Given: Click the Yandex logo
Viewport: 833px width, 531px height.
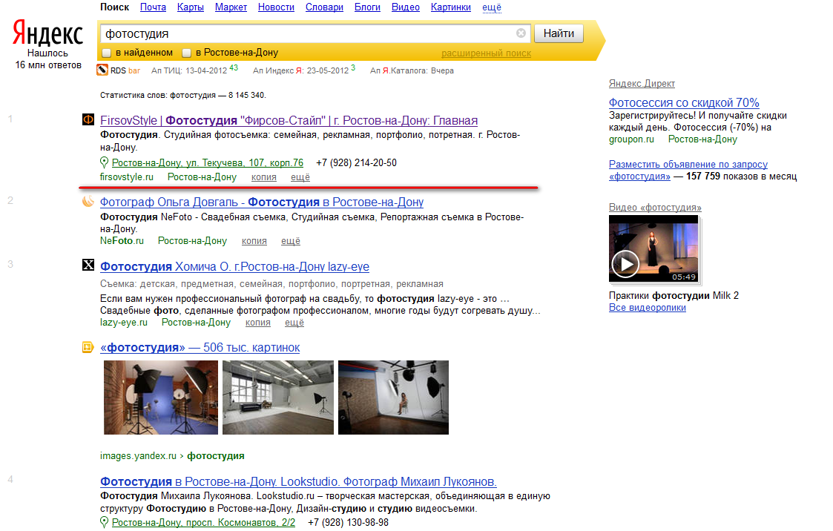Looking at the screenshot, I should 47,33.
